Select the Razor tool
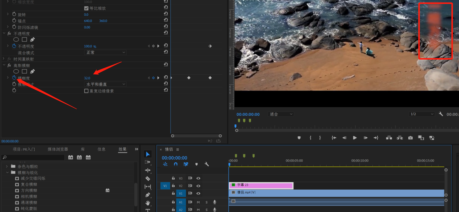459x212 pixels. point(148,178)
